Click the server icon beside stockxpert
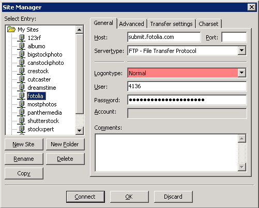 (21, 129)
